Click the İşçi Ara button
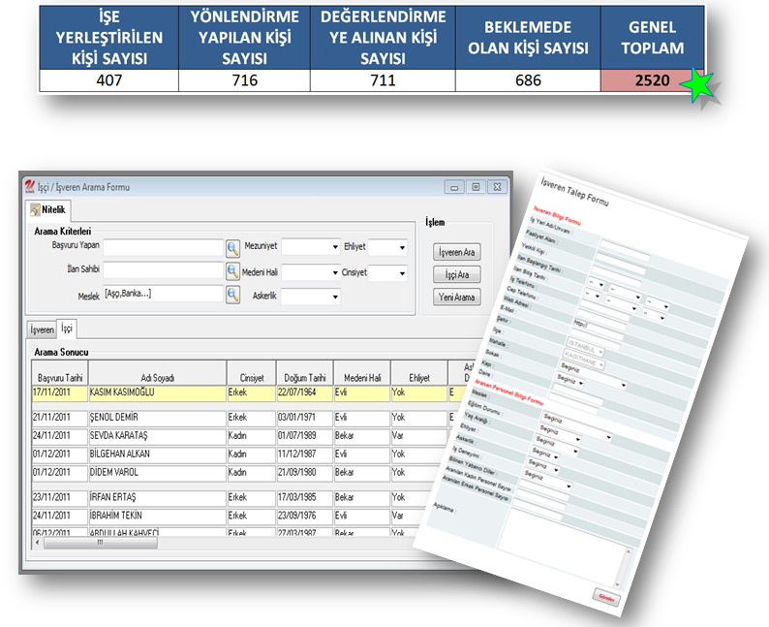Viewport: 769px width, 627px height. tap(456, 275)
